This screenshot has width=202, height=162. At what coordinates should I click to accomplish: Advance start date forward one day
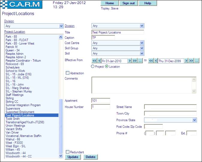coord(130,61)
